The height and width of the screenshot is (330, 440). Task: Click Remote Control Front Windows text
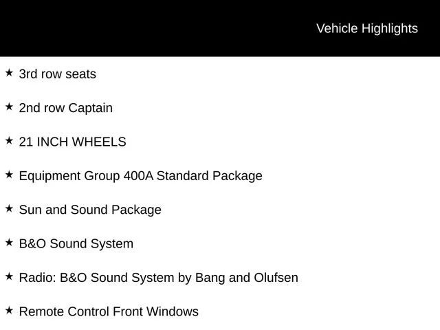(109, 311)
